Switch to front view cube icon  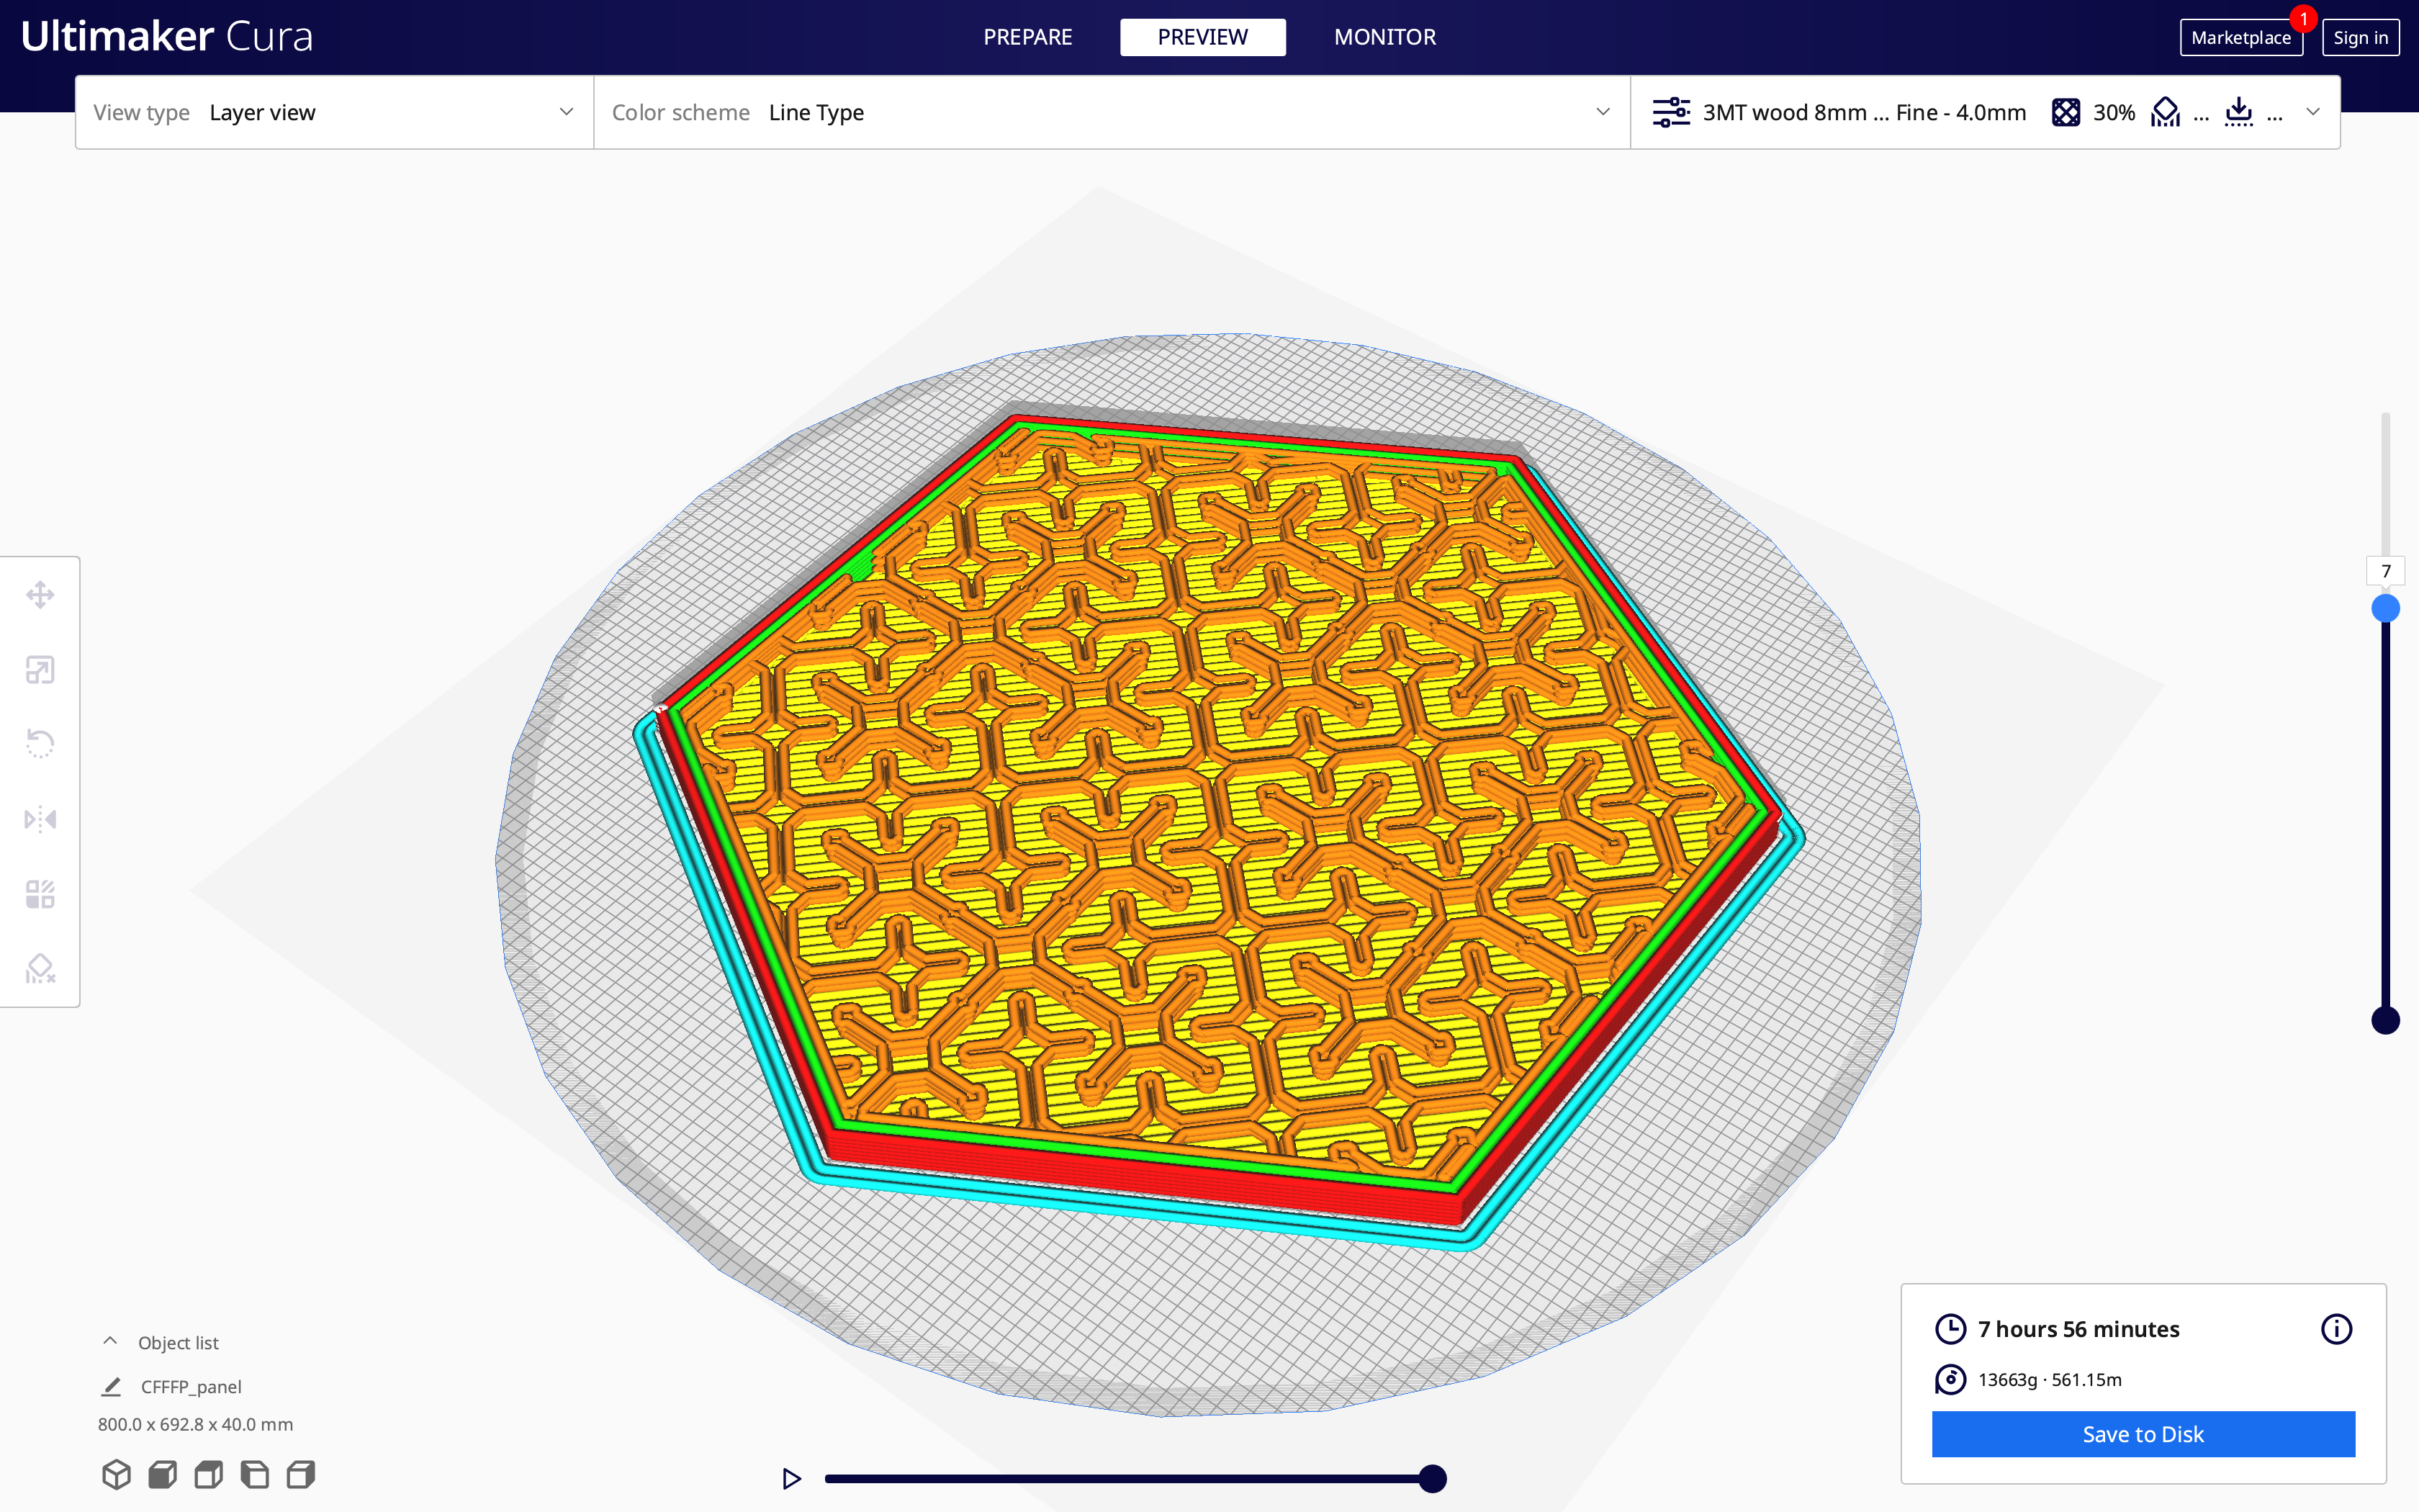pos(163,1474)
